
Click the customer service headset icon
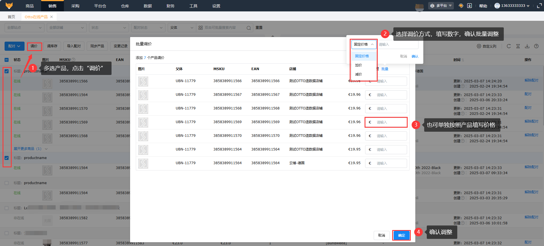(461, 6)
